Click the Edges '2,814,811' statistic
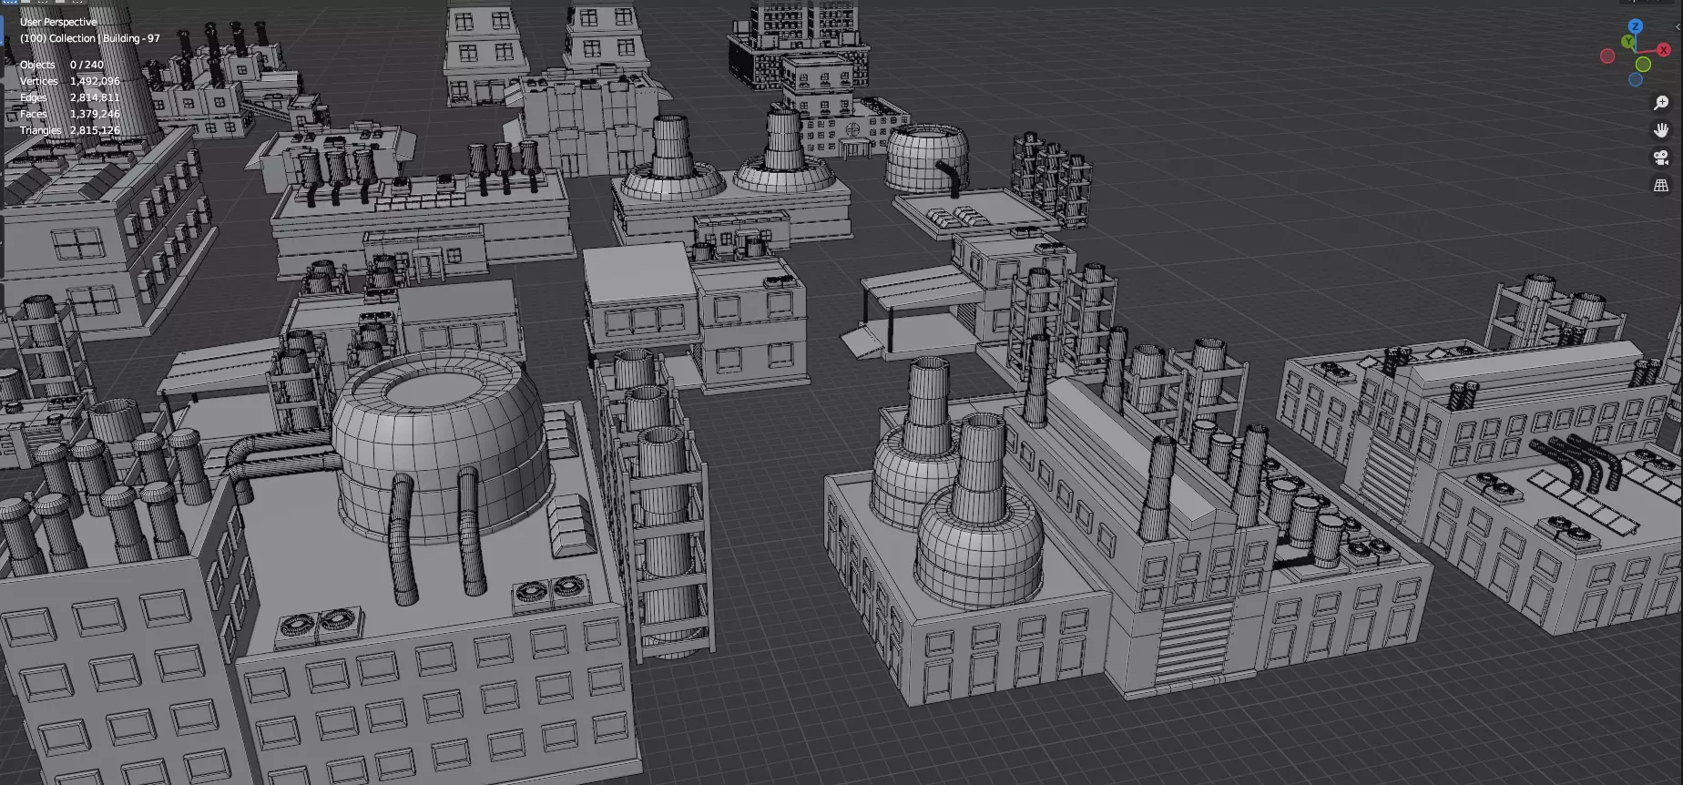The width and height of the screenshot is (1683, 785). pos(95,97)
